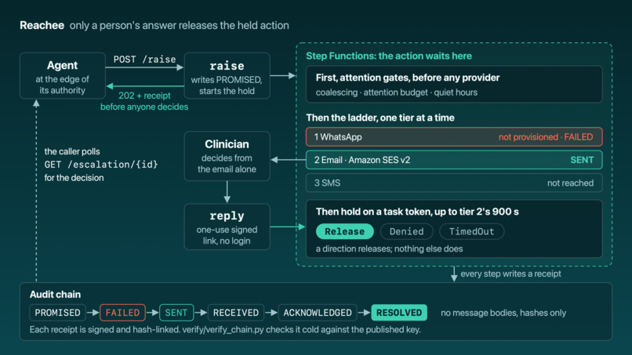Click the ACKNOWLEDGED audit chip
The width and height of the screenshot is (632, 355).
(318, 313)
